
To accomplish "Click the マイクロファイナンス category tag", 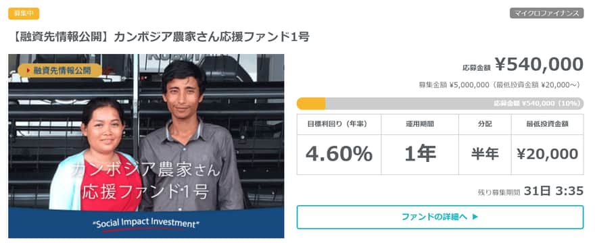I will [x=546, y=13].
